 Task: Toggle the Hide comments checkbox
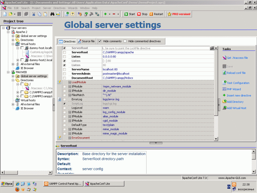point(100,41)
